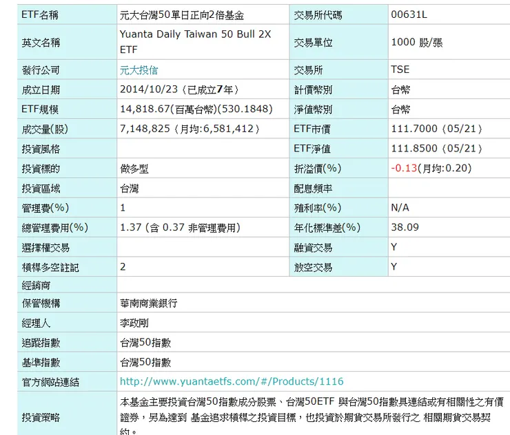
Task: Click the trading unit value 1000 股/張
Action: click(417, 42)
